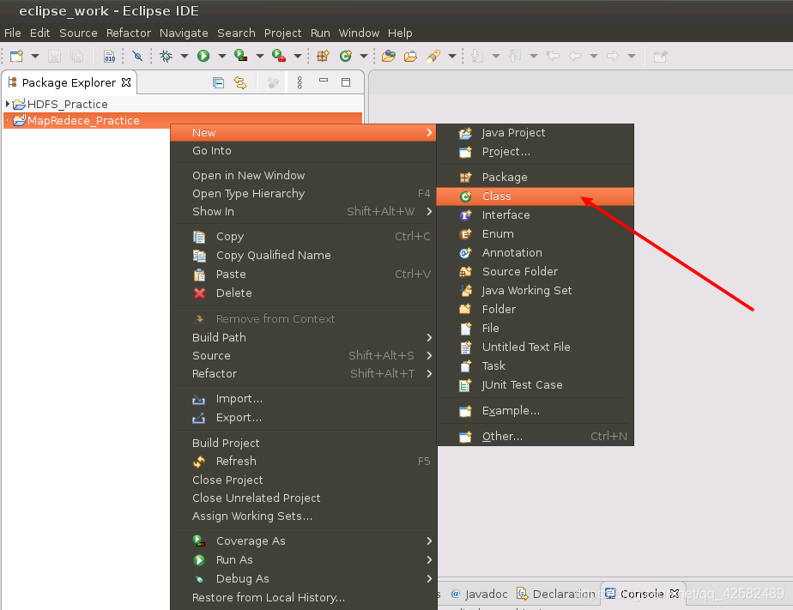The image size is (793, 610).
Task: Click Close Project menu entry
Action: (x=304, y=480)
